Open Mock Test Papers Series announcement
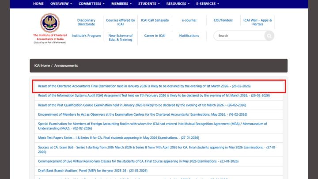This screenshot has width=318, height=179. pyautogui.click(x=118, y=137)
